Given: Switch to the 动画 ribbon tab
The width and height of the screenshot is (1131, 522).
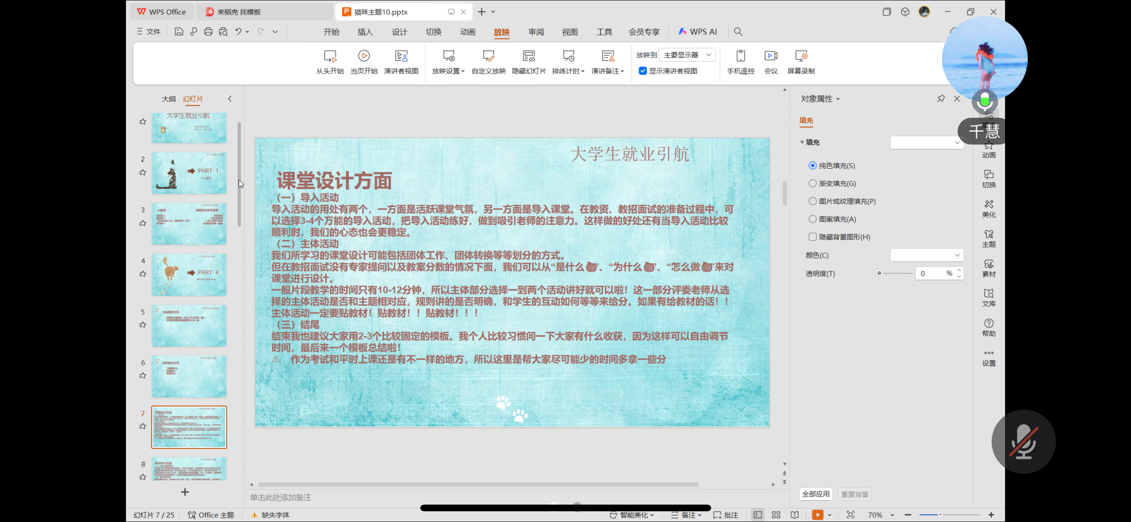Looking at the screenshot, I should (x=467, y=32).
